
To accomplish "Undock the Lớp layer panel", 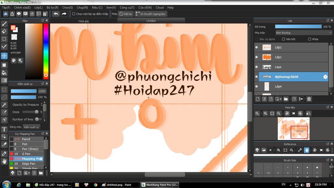I will pyautogui.click(x=327, y=21).
